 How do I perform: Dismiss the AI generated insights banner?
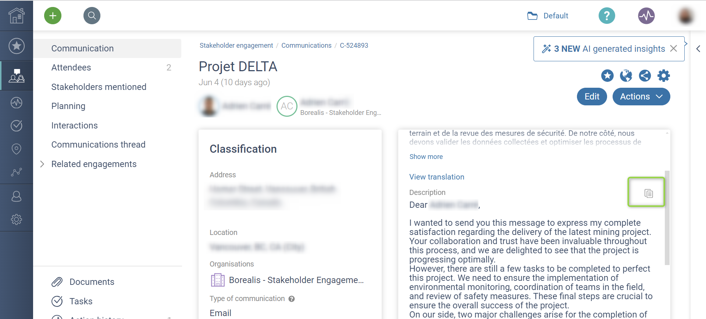(673, 49)
